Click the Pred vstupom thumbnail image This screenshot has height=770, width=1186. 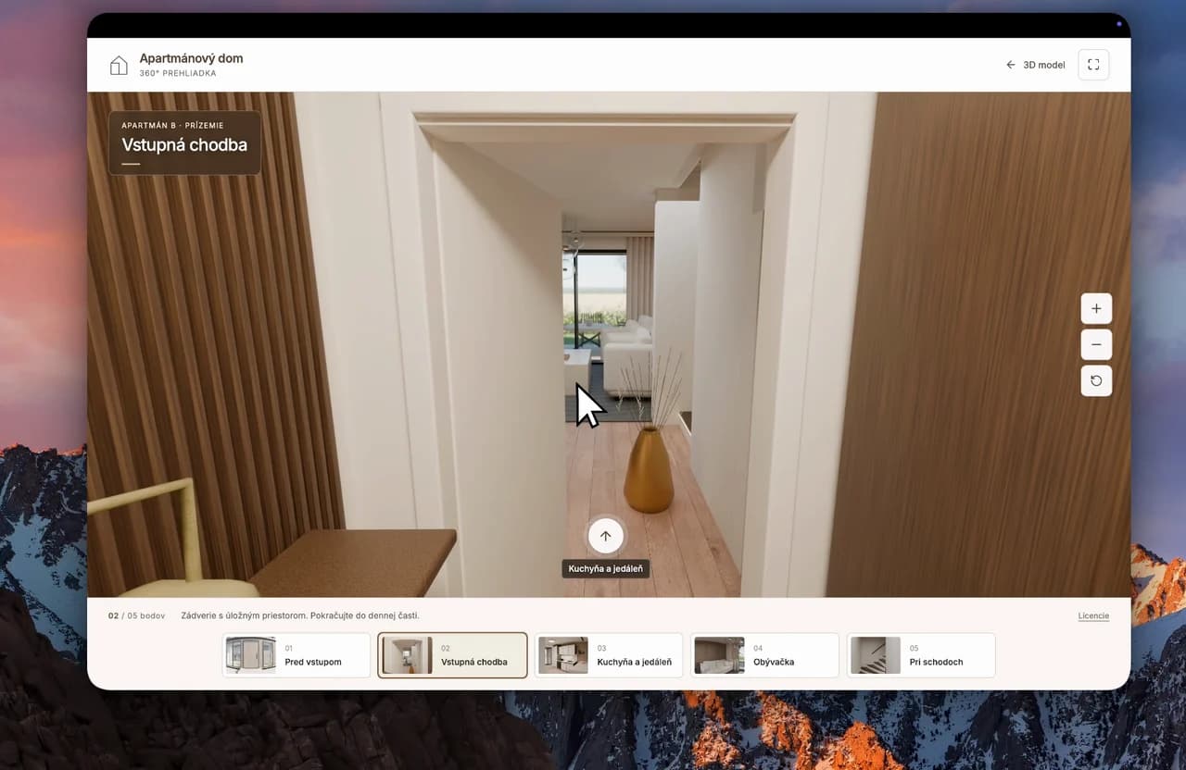click(x=251, y=655)
